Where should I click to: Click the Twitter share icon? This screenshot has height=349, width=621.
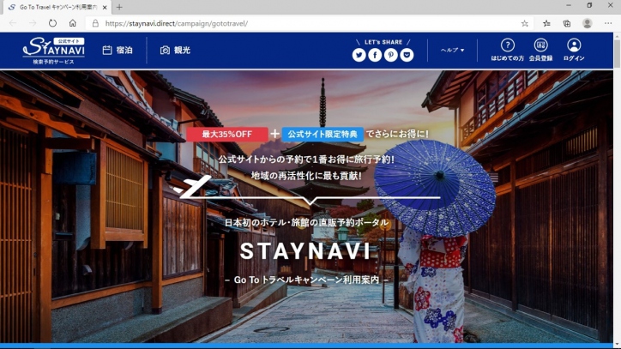click(359, 55)
